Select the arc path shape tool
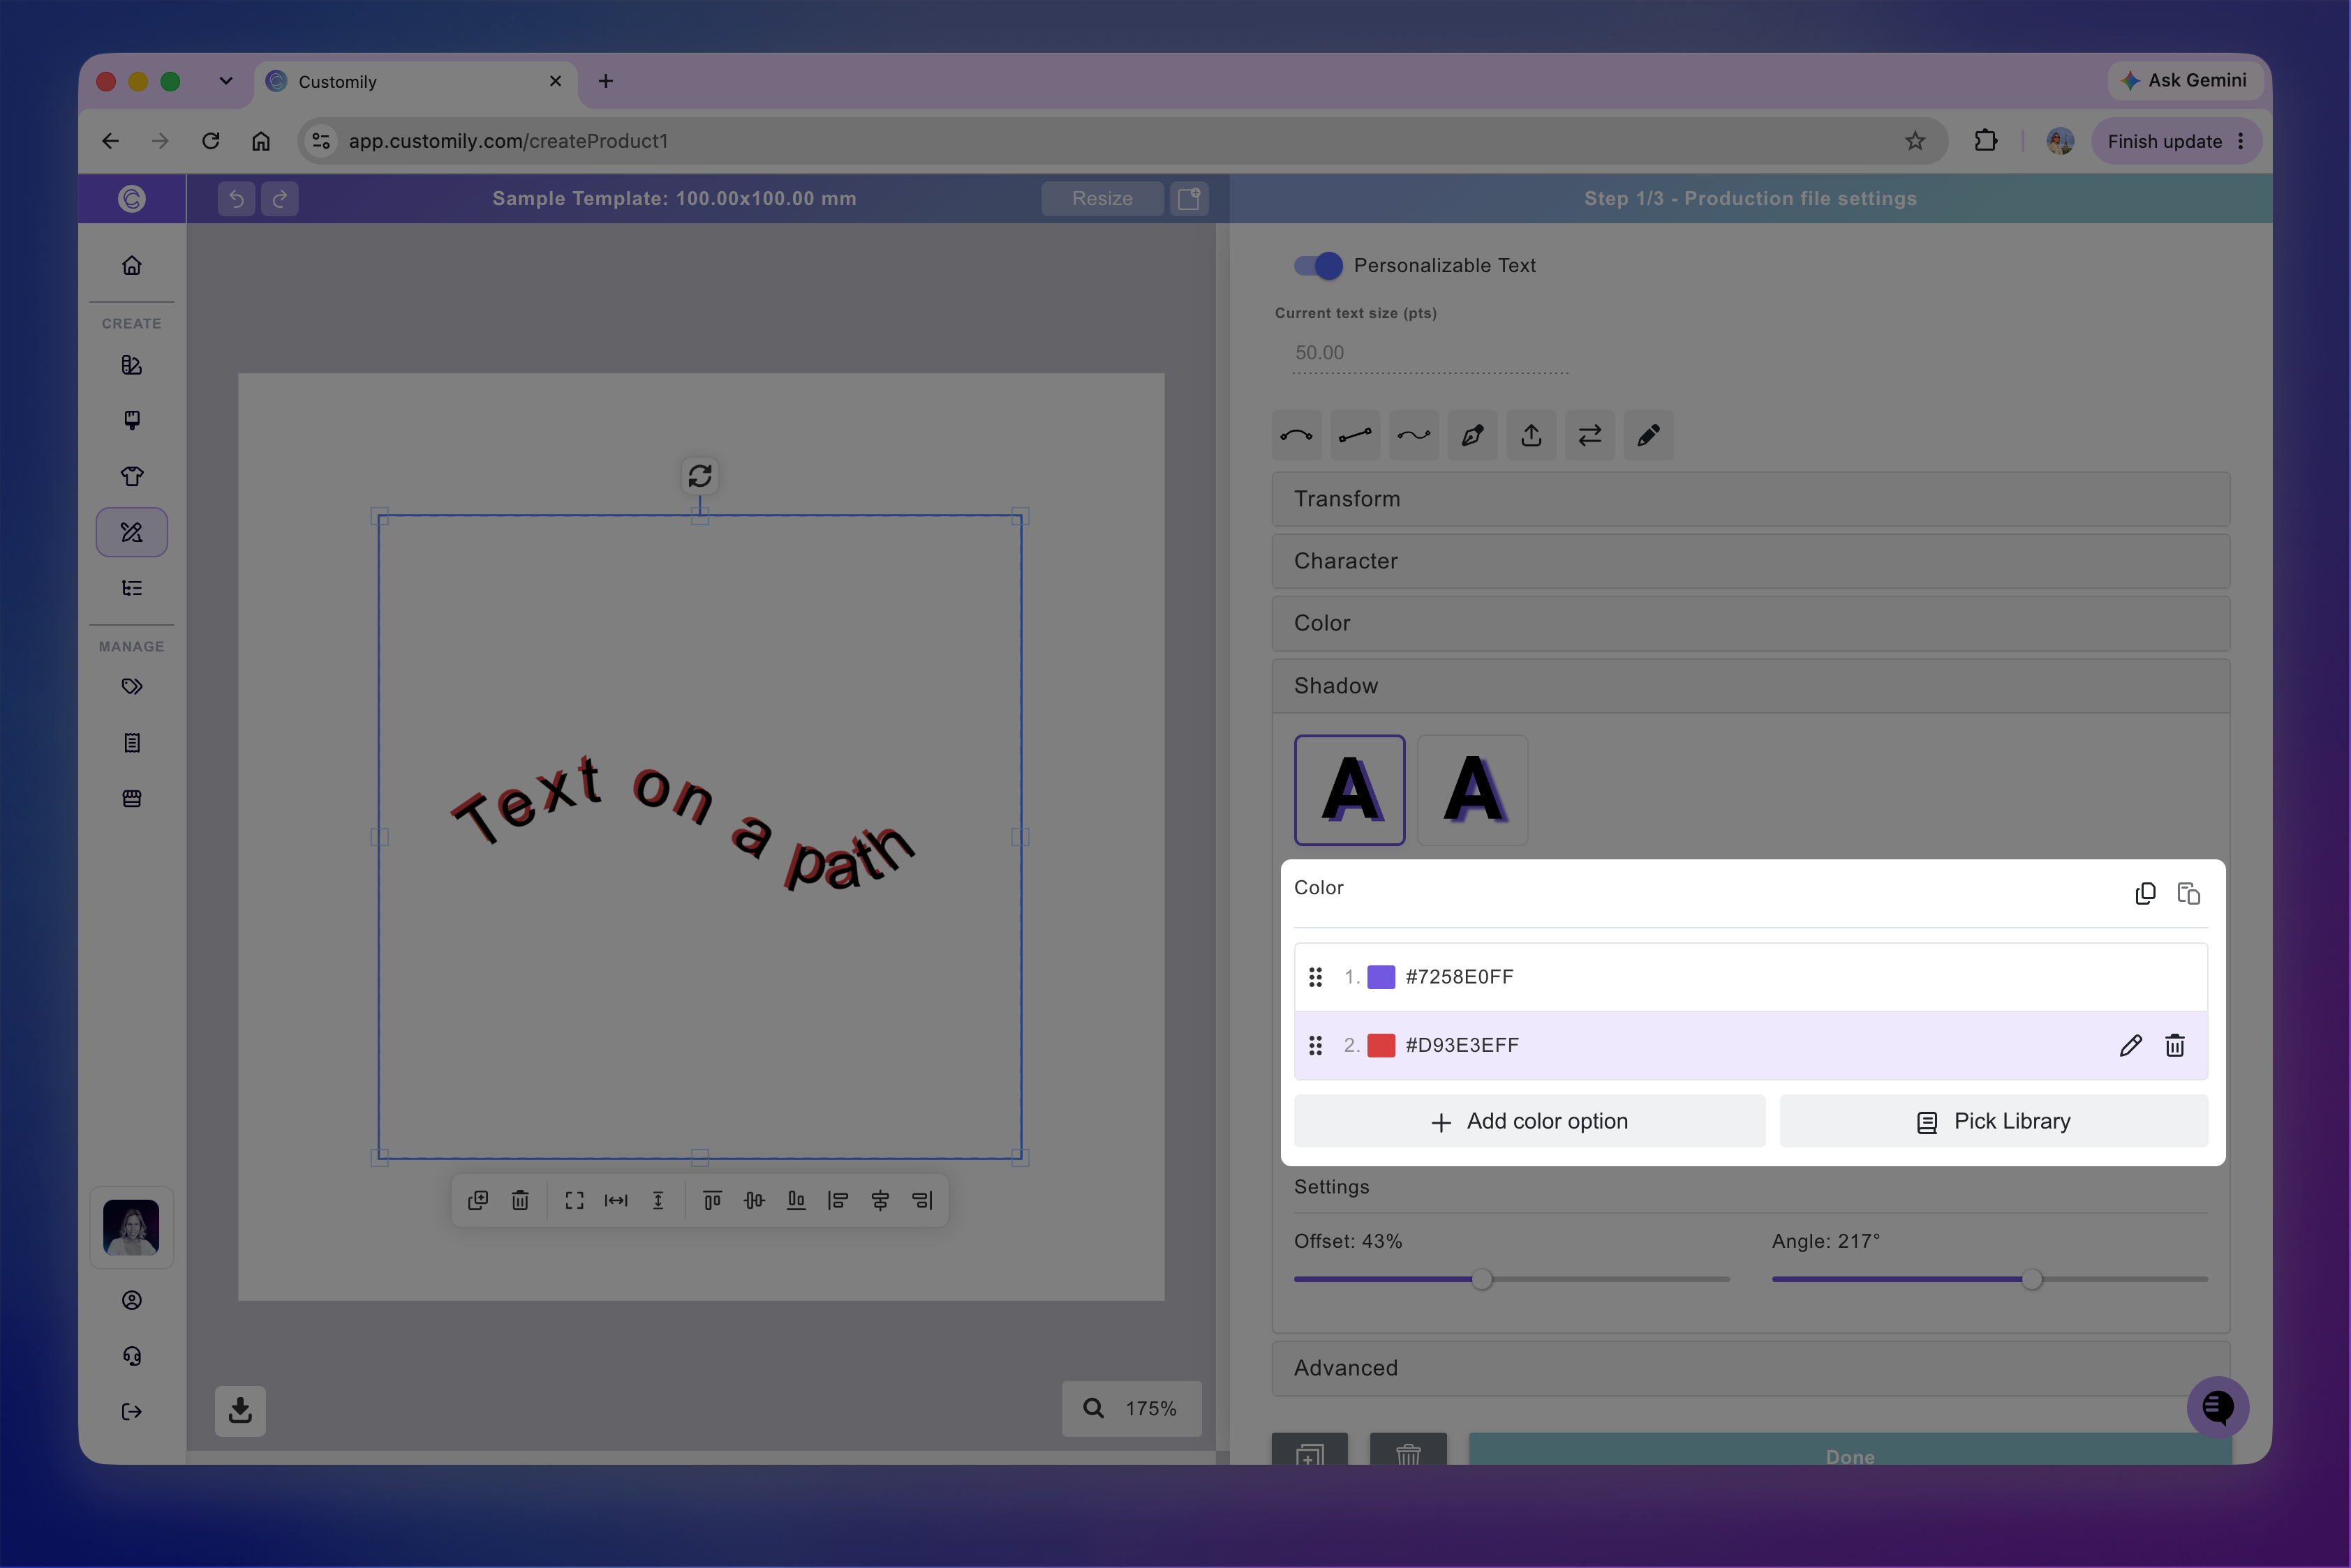2351x1568 pixels. click(1296, 435)
